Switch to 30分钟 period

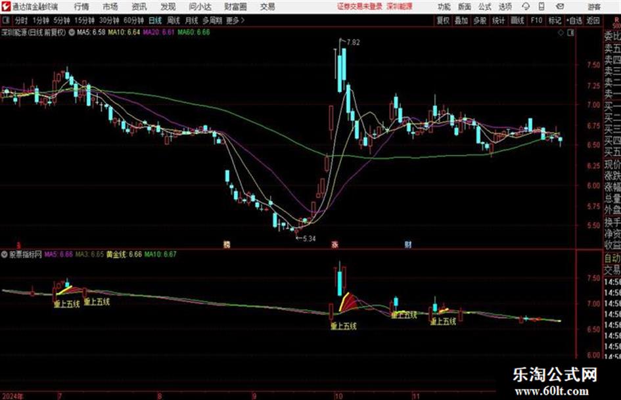click(x=109, y=20)
